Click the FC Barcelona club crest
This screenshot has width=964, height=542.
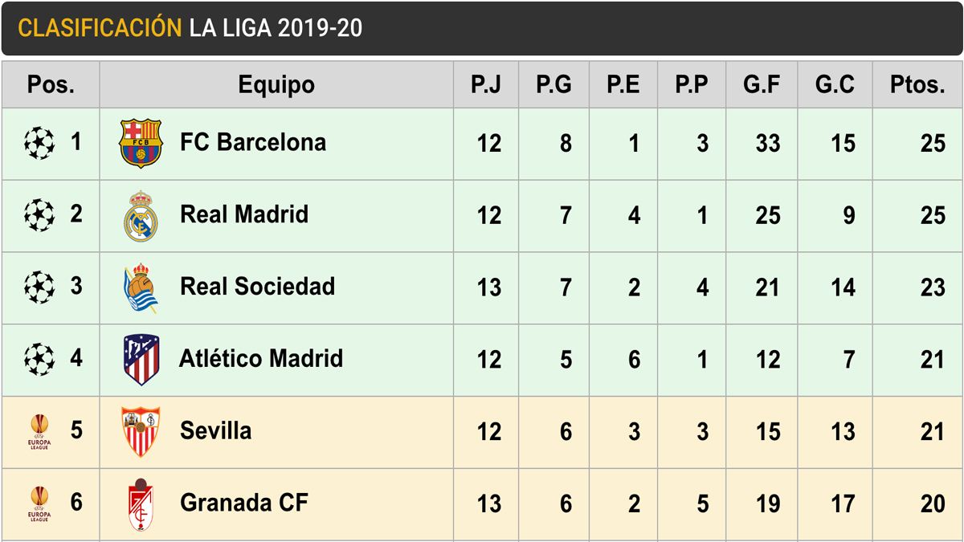point(141,144)
